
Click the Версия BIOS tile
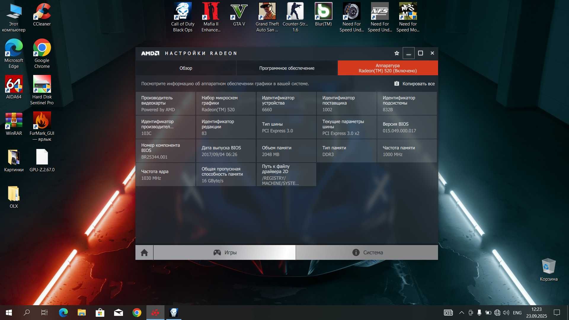tap(407, 127)
